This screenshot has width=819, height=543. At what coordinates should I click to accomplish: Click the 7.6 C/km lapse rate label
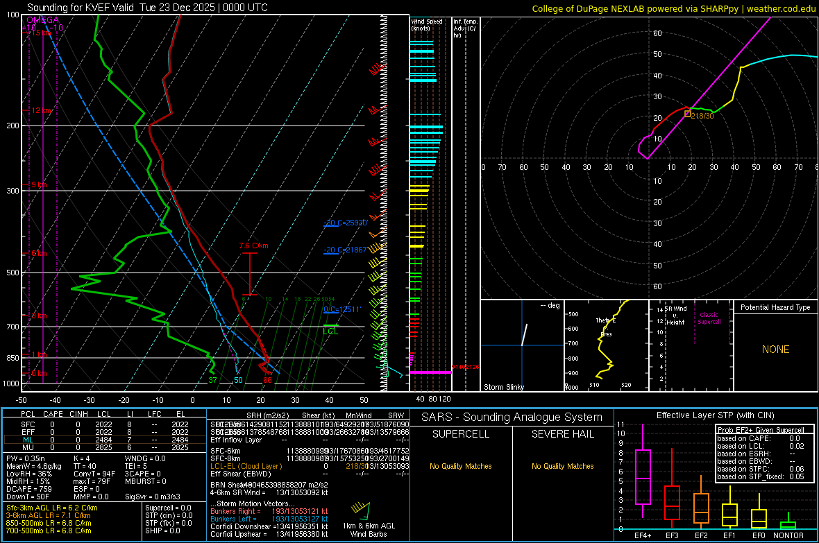pos(254,245)
